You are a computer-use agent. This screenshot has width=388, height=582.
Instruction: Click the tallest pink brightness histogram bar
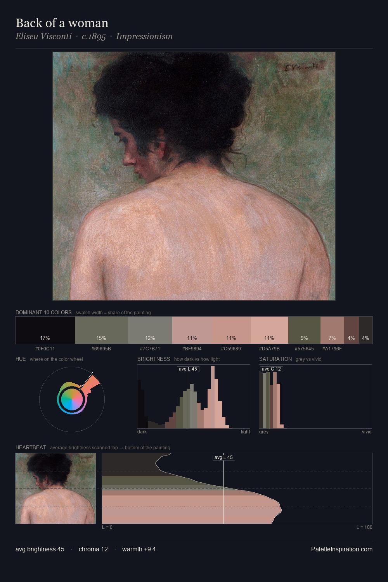tap(213, 397)
